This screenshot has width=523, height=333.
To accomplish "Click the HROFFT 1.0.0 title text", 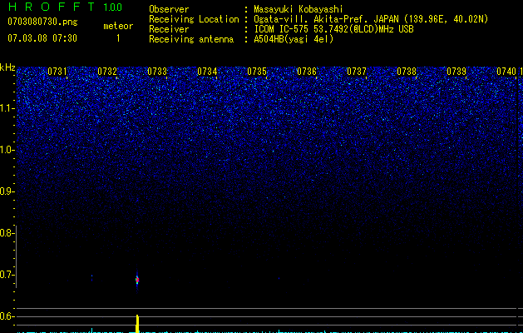I will point(65,7).
